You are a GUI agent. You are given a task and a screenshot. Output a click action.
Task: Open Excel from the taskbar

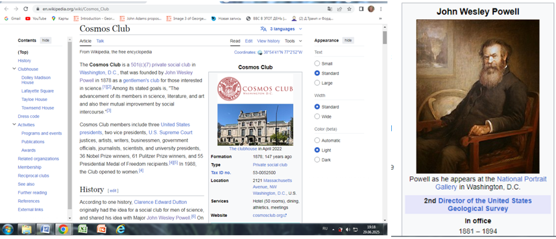click(x=82, y=229)
